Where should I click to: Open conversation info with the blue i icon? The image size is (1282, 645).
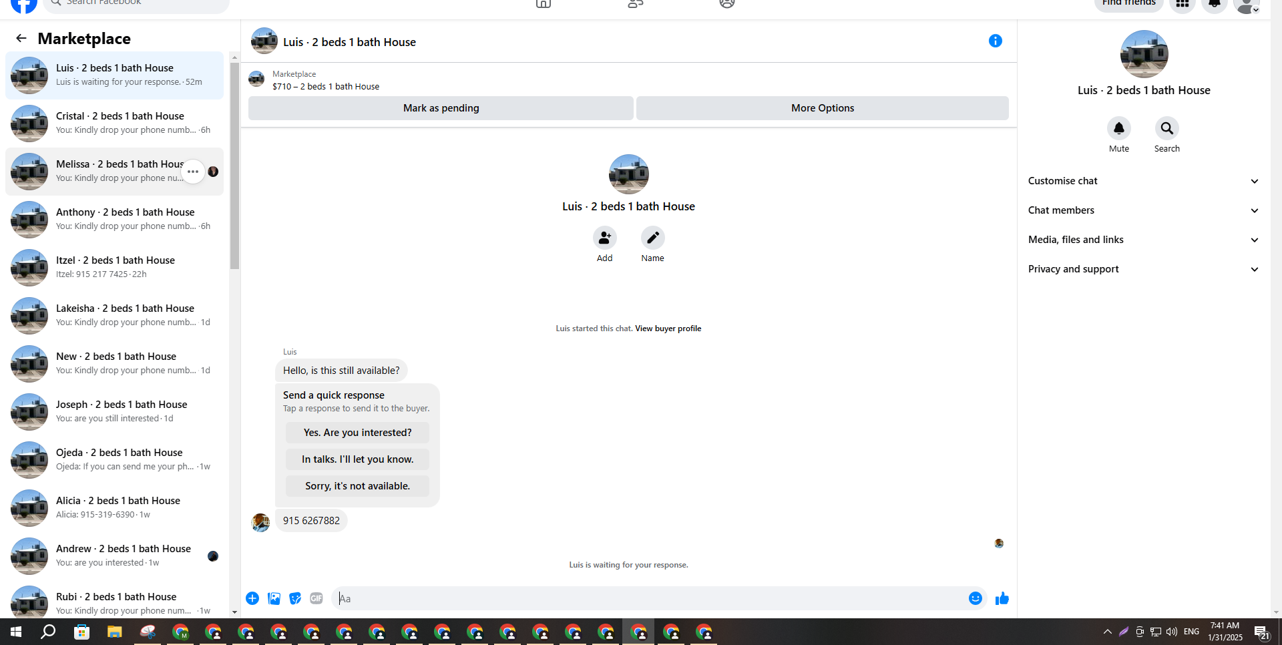point(995,41)
